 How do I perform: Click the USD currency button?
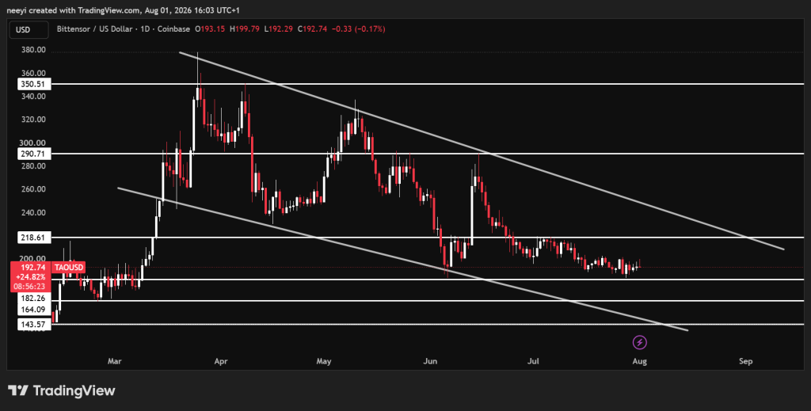pos(29,29)
